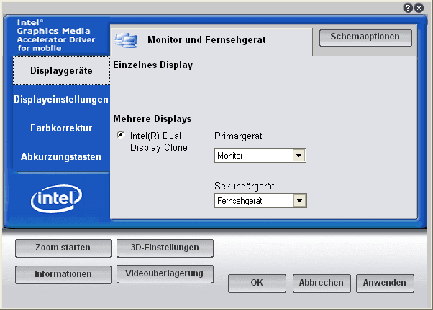Open 3D-Einstellungen
Image resolution: width=433 pixels, height=310 pixels.
(x=165, y=248)
